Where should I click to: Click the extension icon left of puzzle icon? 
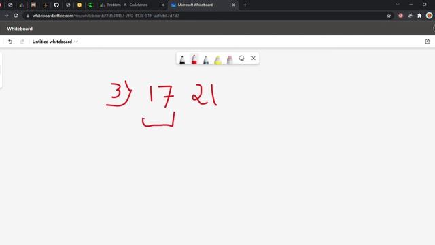point(410,16)
